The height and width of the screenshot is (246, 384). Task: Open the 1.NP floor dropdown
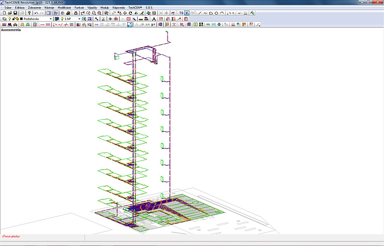coord(71,19)
